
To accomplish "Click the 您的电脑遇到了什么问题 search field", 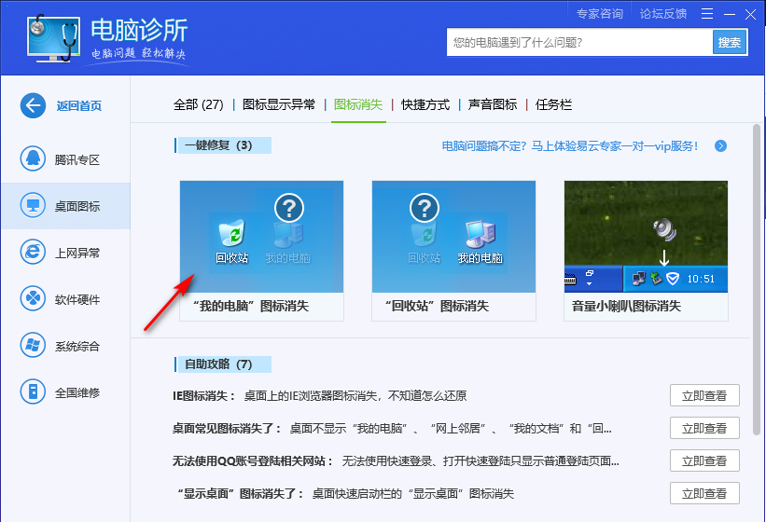I will pyautogui.click(x=578, y=42).
